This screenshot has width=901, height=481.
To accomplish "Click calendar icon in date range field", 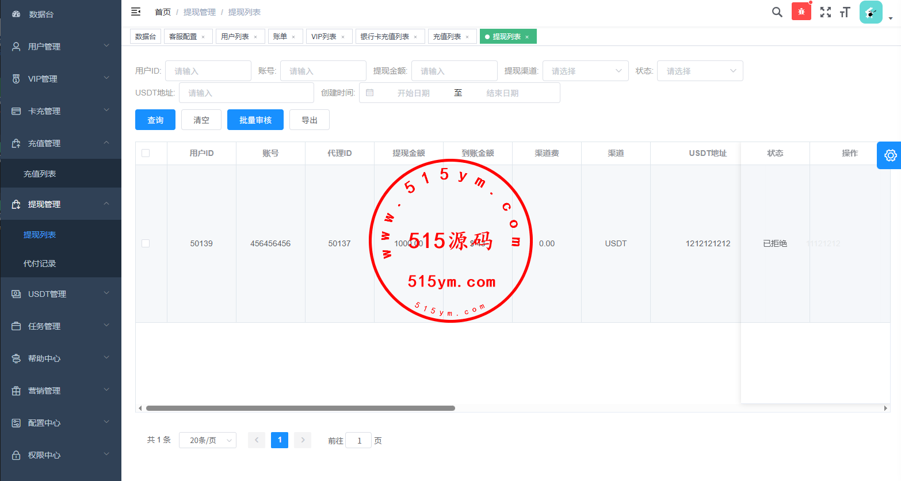I will (x=370, y=93).
